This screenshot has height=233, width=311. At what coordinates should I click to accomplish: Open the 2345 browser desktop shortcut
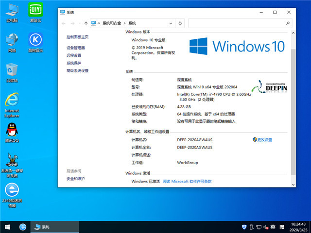pyautogui.click(x=12, y=190)
